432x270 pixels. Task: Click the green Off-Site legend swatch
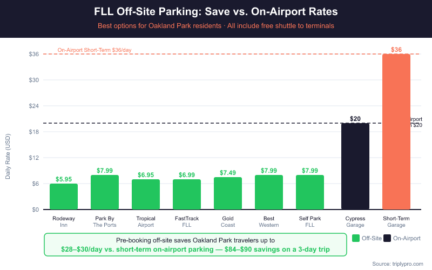click(356, 238)
